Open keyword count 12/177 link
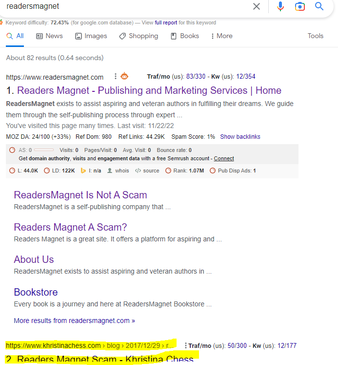338x365 pixels. point(287,345)
